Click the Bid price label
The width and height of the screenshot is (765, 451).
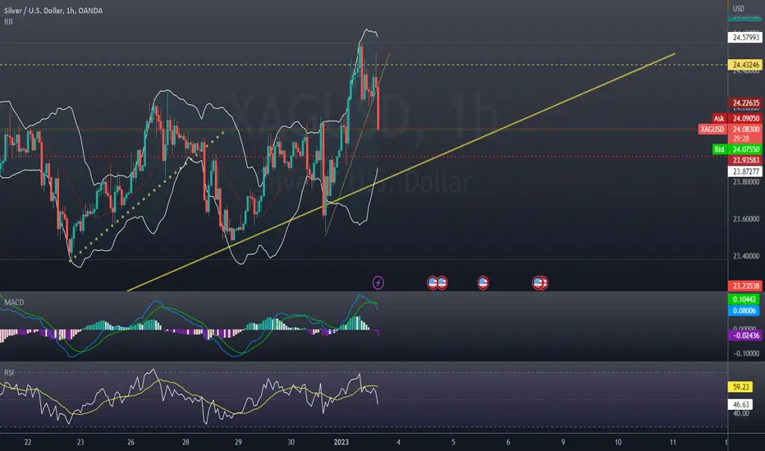tap(719, 149)
